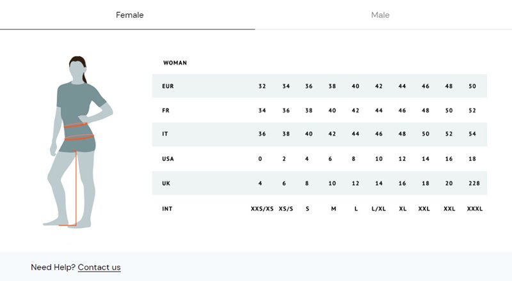Image resolution: width=512 pixels, height=281 pixels.
Task: Click INT size XXS/XS cell
Action: coord(262,209)
